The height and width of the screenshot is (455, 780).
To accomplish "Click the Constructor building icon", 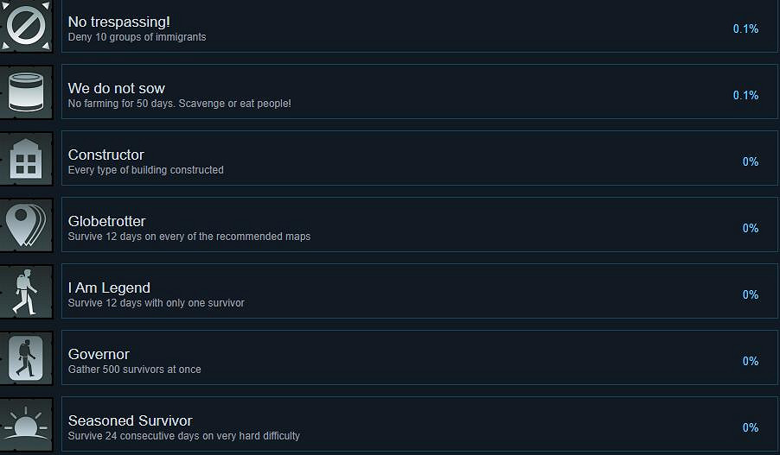I will [x=25, y=159].
